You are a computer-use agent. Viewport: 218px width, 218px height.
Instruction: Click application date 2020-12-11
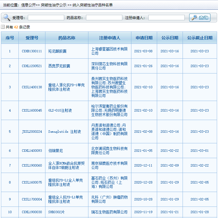tap(143, 165)
